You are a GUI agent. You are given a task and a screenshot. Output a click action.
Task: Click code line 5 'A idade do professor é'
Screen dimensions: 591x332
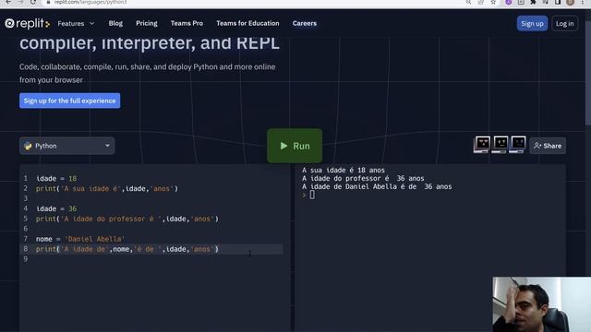[x=127, y=219]
